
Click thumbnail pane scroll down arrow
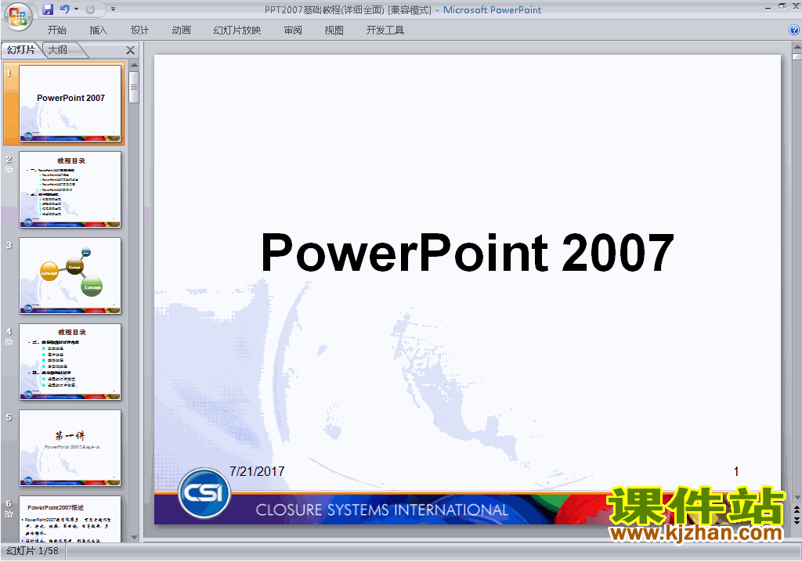click(134, 538)
